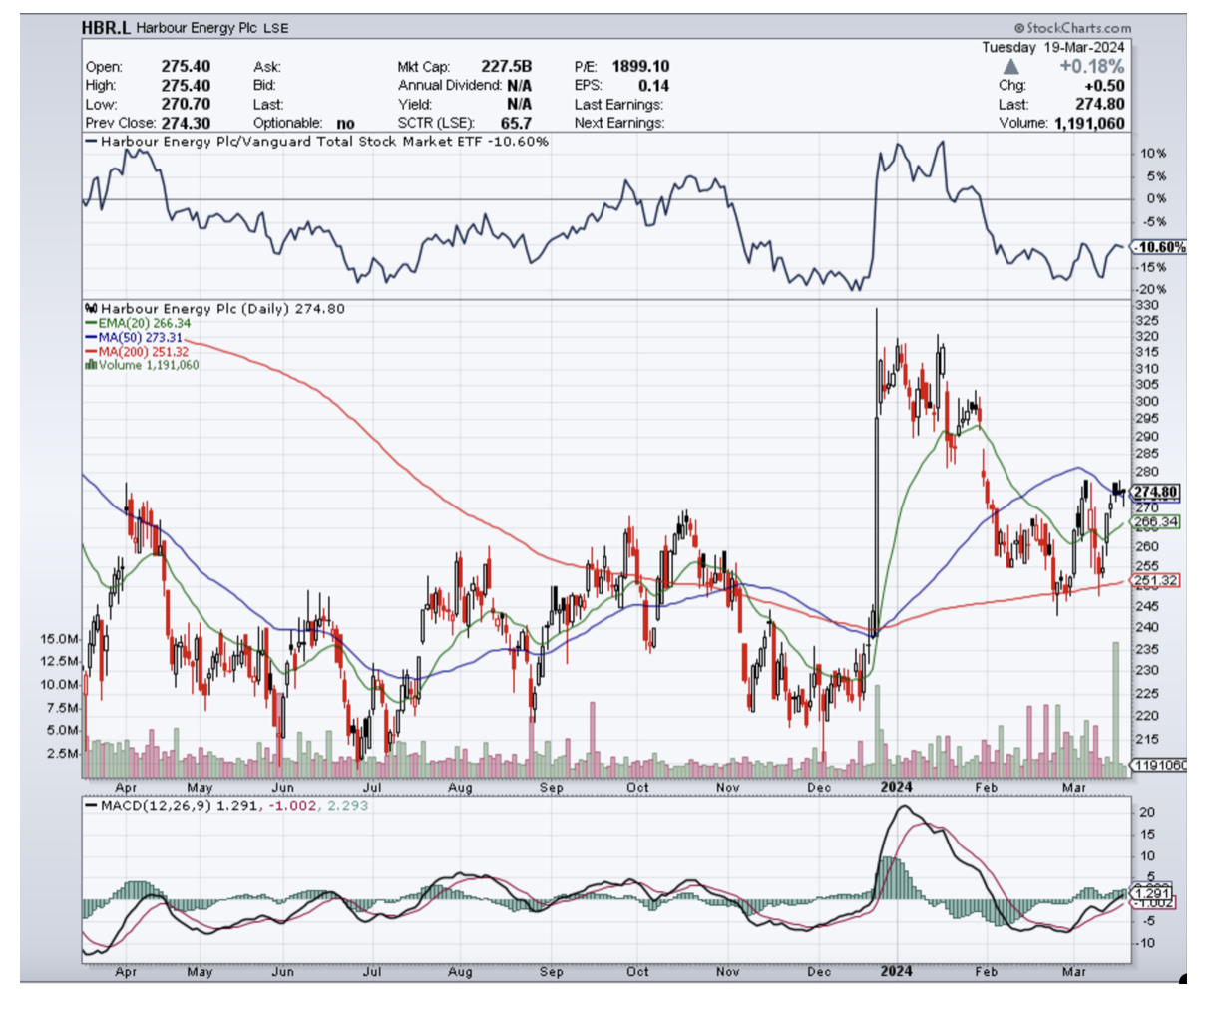Viewport: 1207px width, 1013px height.
Task: Click the black MACD legend line marker
Action: click(x=91, y=805)
